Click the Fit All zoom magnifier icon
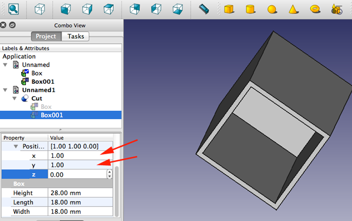352x221 pixels. pos(13,9)
